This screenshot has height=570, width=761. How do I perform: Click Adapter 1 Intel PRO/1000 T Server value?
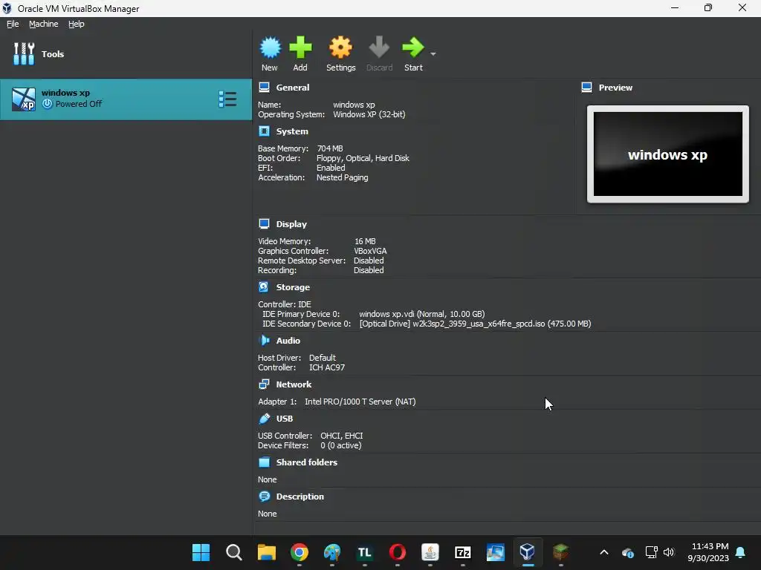click(360, 402)
